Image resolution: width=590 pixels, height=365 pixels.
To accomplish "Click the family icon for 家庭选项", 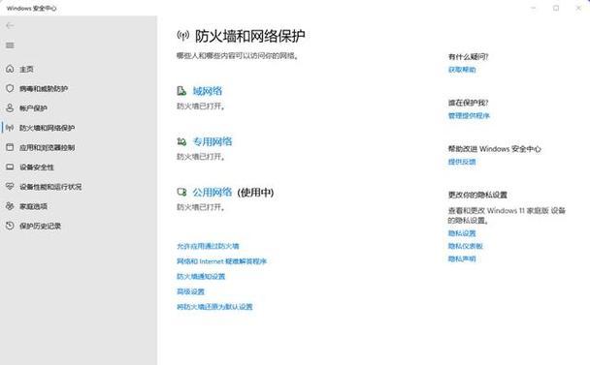I will coord(10,206).
